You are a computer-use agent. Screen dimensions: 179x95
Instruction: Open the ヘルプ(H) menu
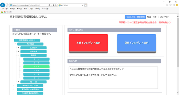(45, 9)
